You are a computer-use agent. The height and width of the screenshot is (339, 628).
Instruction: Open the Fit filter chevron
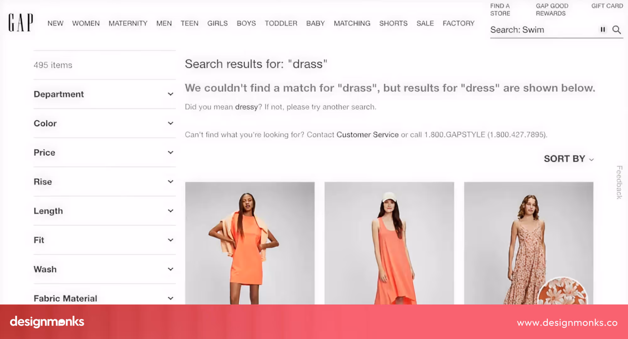coord(171,240)
